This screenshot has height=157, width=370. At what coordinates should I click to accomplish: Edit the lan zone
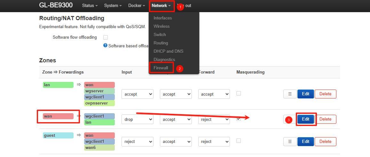305,94
